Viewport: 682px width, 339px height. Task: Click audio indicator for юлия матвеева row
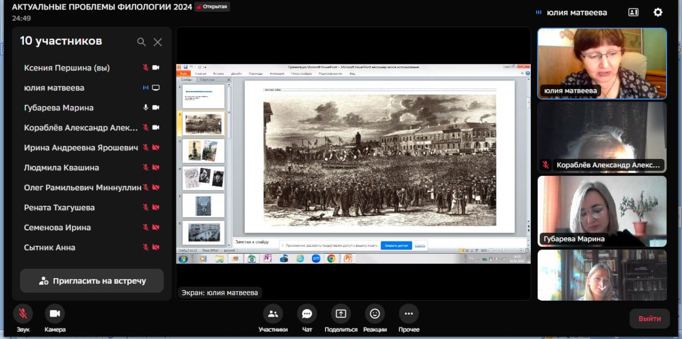(x=145, y=87)
